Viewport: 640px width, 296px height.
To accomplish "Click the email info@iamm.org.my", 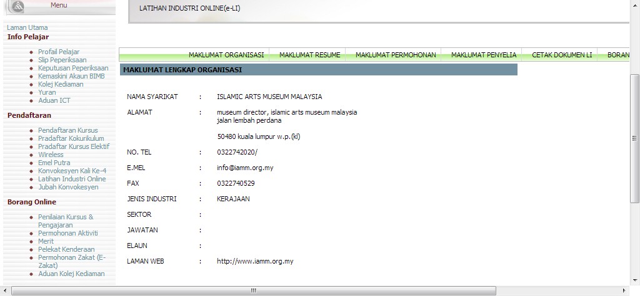I will [245, 168].
